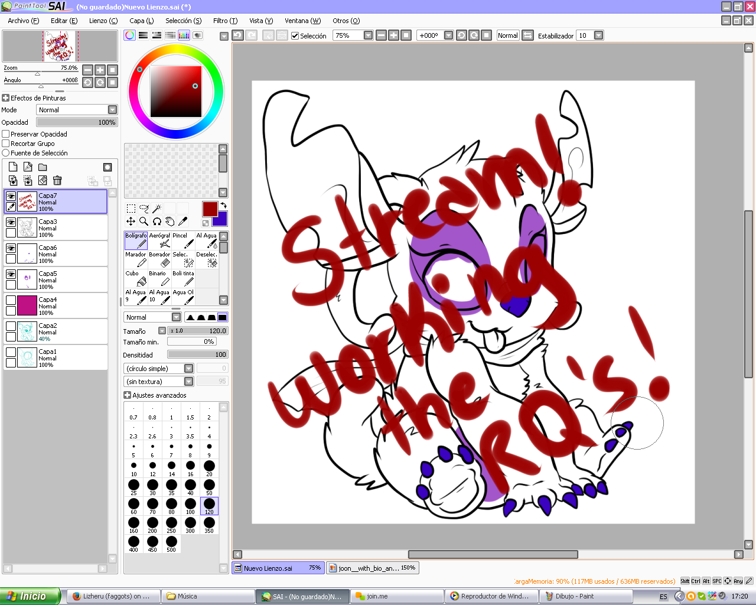Image resolution: width=756 pixels, height=605 pixels.
Task: Swap foreground and background colors
Action: 223,205
